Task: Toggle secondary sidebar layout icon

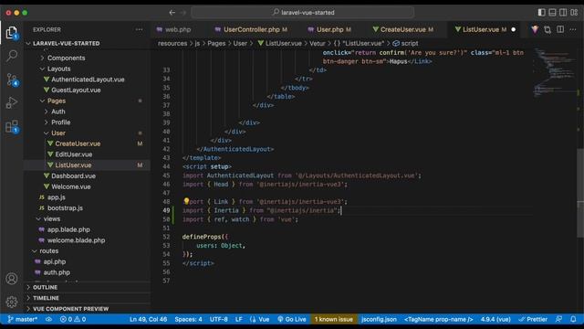Action: tap(563, 12)
